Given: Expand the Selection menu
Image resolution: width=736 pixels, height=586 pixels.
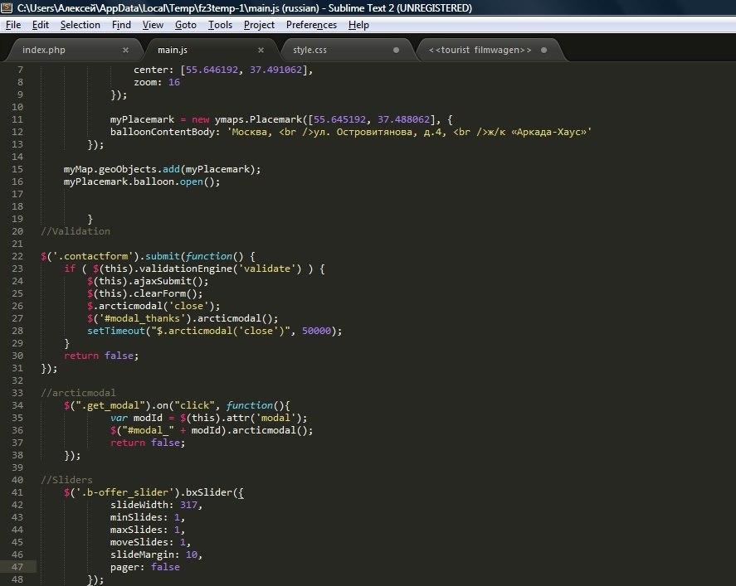Looking at the screenshot, I should pos(80,25).
